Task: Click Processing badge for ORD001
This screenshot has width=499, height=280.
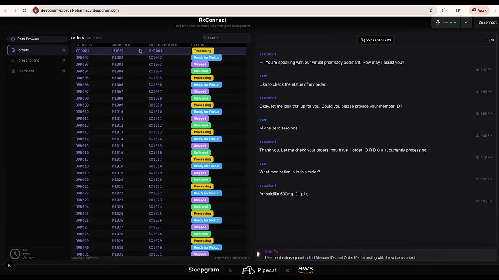Action: pos(203,51)
